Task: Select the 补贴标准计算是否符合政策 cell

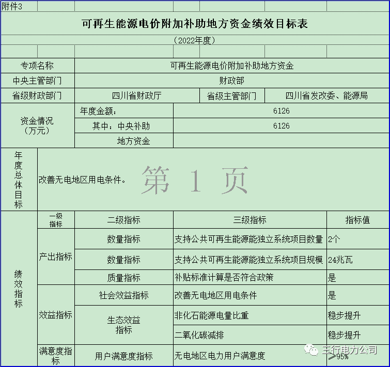Action: pos(250,277)
